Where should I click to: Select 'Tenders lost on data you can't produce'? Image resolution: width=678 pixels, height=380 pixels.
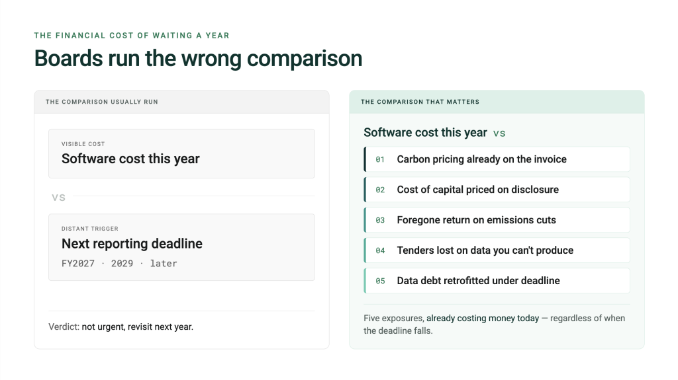[497, 250]
